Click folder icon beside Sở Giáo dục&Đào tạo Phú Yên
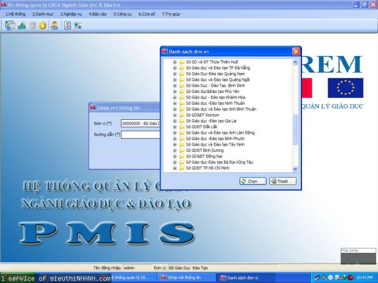Screen dimensions: 378x283 [x=182, y=92]
